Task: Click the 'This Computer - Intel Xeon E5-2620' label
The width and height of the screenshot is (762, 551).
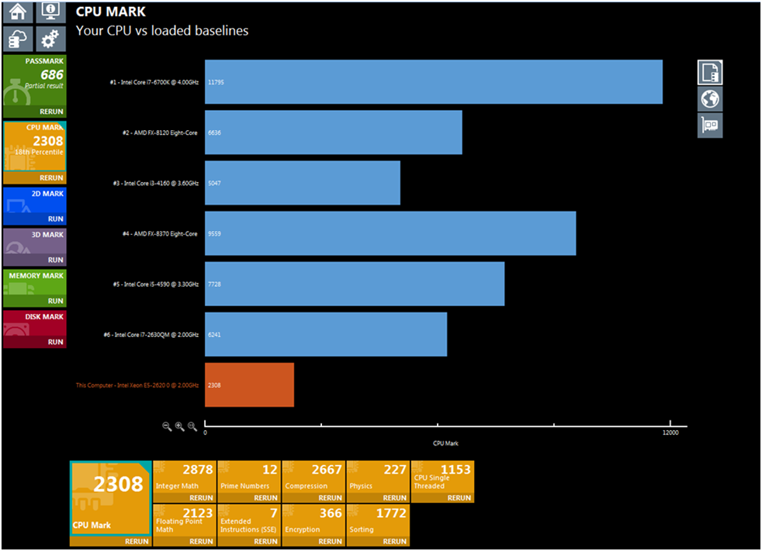Action: coord(137,385)
